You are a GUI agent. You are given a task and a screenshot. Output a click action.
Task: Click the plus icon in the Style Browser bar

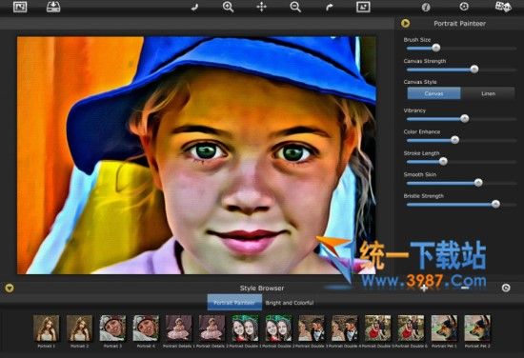(x=424, y=288)
